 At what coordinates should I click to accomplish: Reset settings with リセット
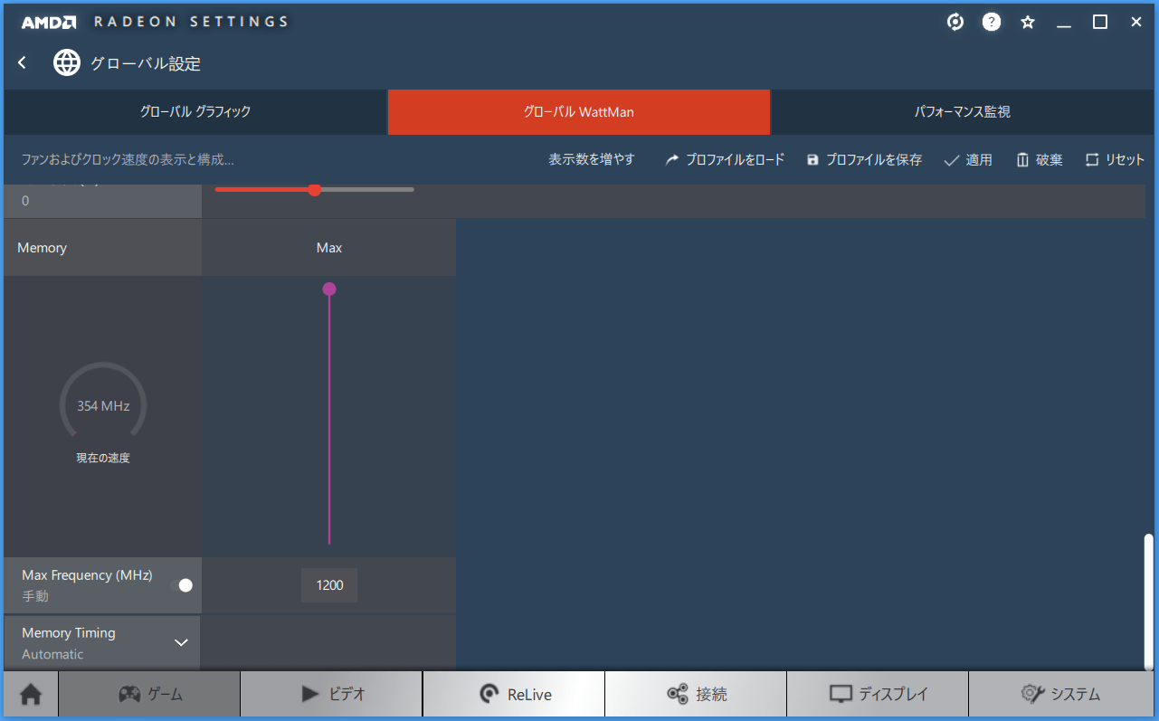1115,159
